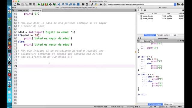Select Console 1/A tab
192x108 pixels.
(x=148, y=41)
